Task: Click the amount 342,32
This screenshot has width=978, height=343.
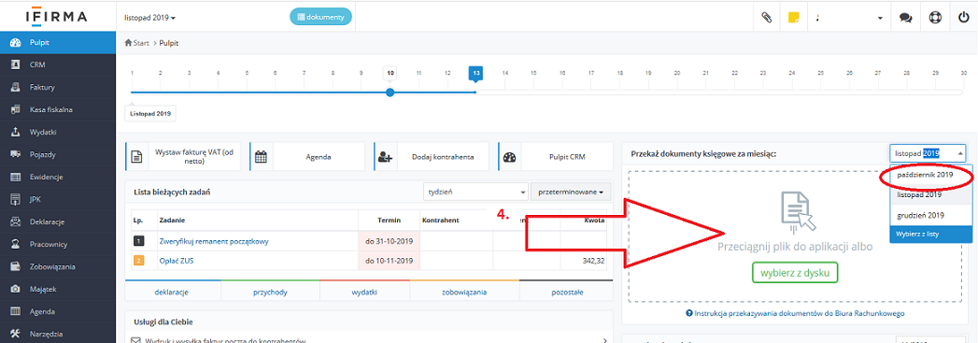Action: tap(593, 261)
